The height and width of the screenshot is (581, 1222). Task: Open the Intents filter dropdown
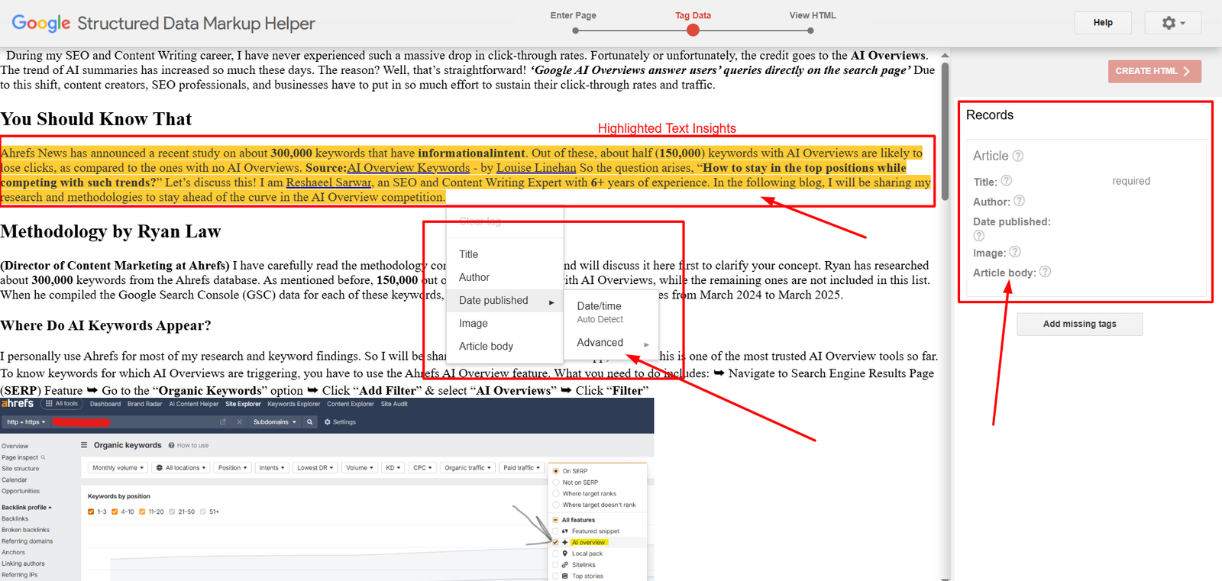click(x=272, y=468)
